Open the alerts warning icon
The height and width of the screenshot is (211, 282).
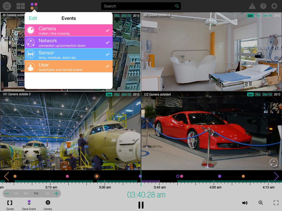252,6
